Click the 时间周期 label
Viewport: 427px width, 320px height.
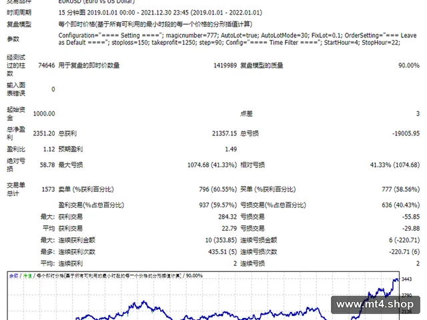click(19, 13)
